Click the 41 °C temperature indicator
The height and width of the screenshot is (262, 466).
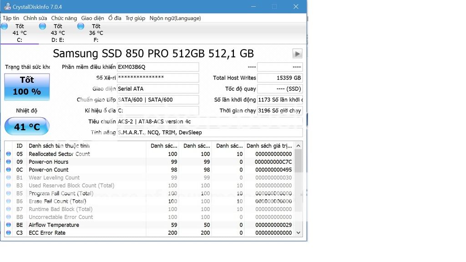[x=26, y=126]
